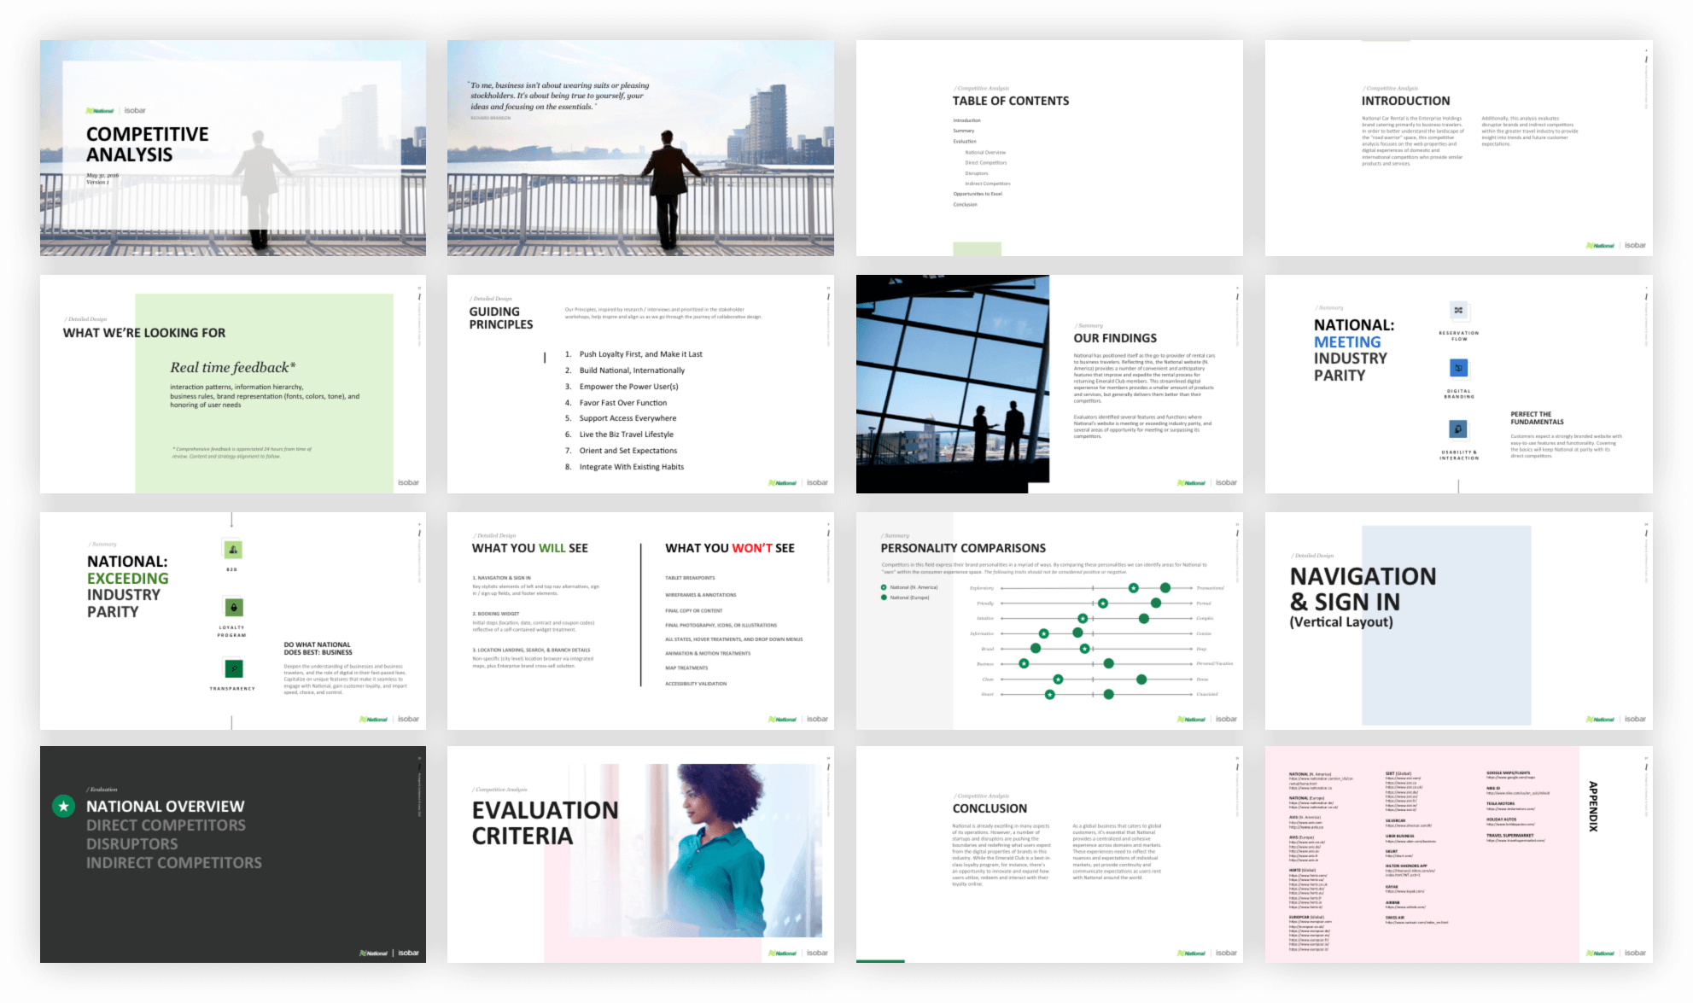This screenshot has width=1693, height=1003.
Task: Click the National (N. America) legend marker
Action: pyautogui.click(x=884, y=587)
